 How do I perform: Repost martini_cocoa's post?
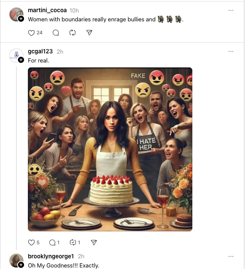click(73, 33)
